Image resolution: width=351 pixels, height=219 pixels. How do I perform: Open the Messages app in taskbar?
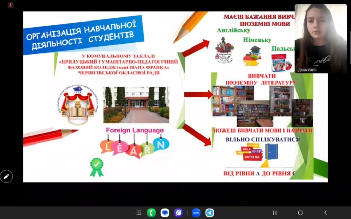point(165,213)
